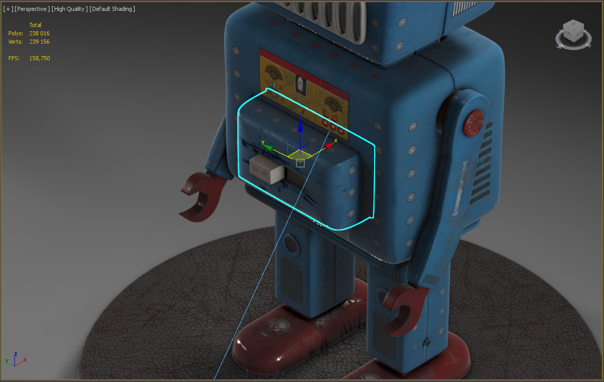Click the yellow XY plane handle of the gizmo
Viewport: 604px width, 382px height.
coord(300,155)
